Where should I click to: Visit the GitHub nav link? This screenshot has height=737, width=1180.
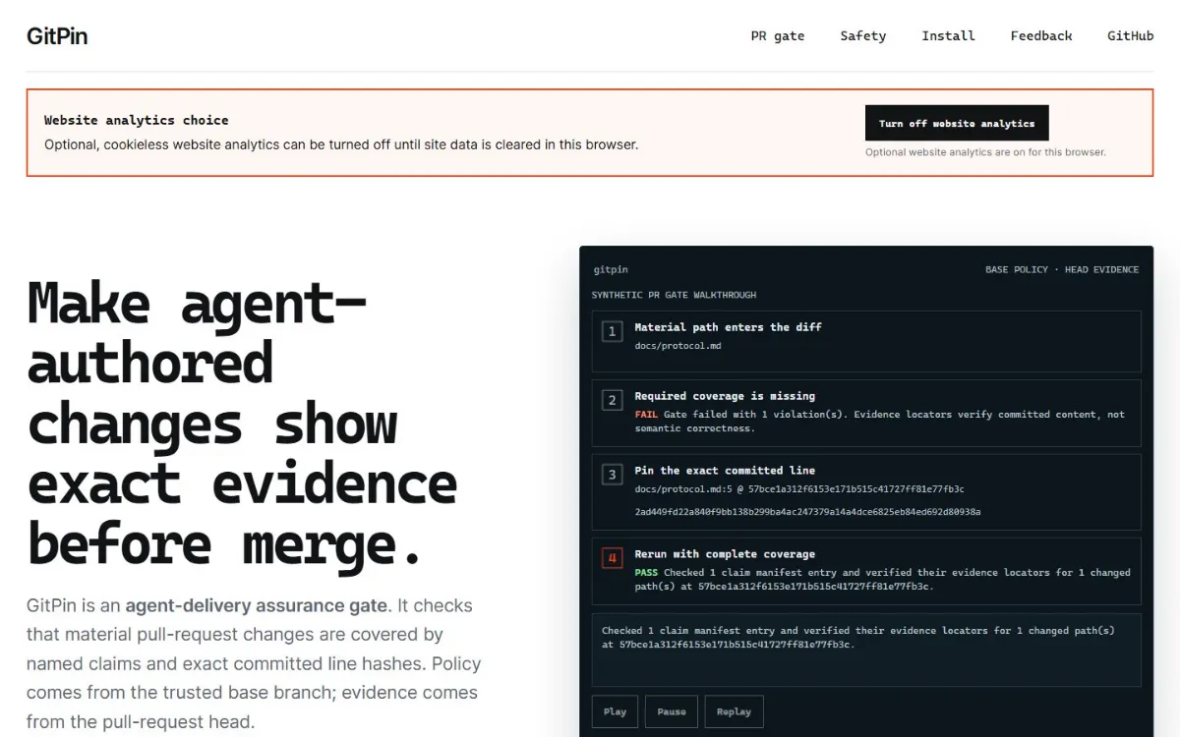point(1131,36)
